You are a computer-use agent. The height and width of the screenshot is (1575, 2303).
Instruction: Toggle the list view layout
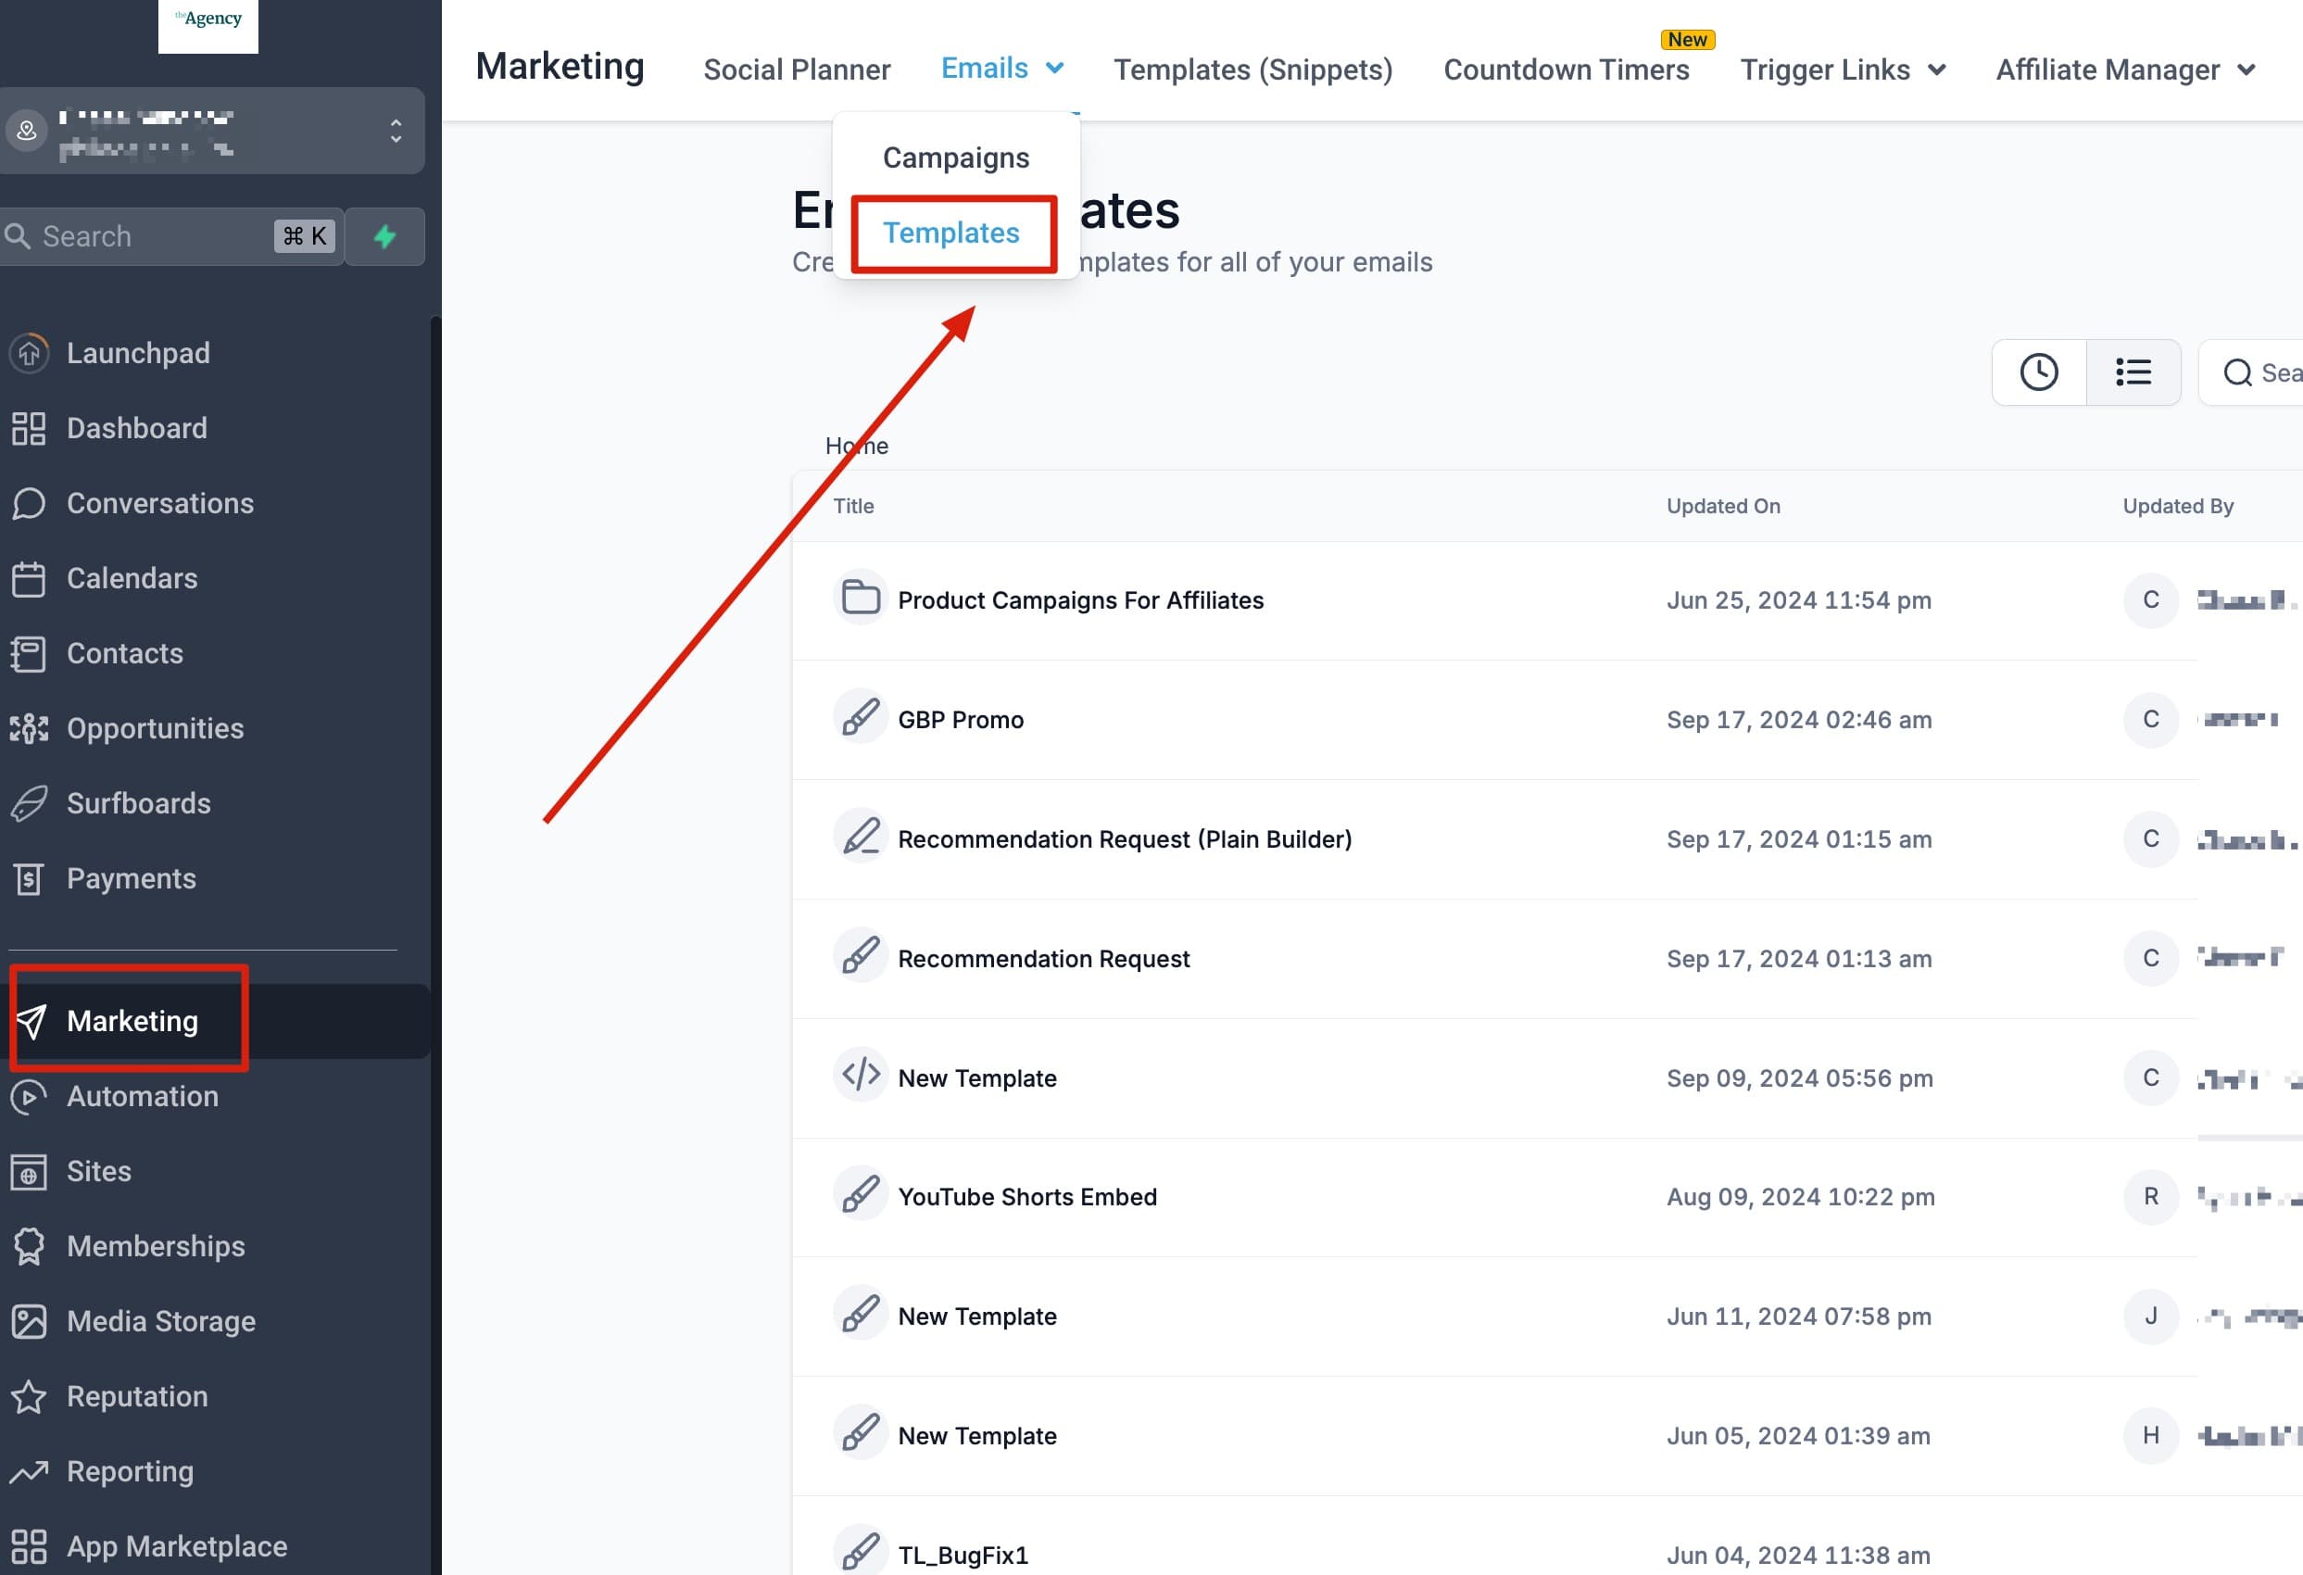click(2133, 372)
